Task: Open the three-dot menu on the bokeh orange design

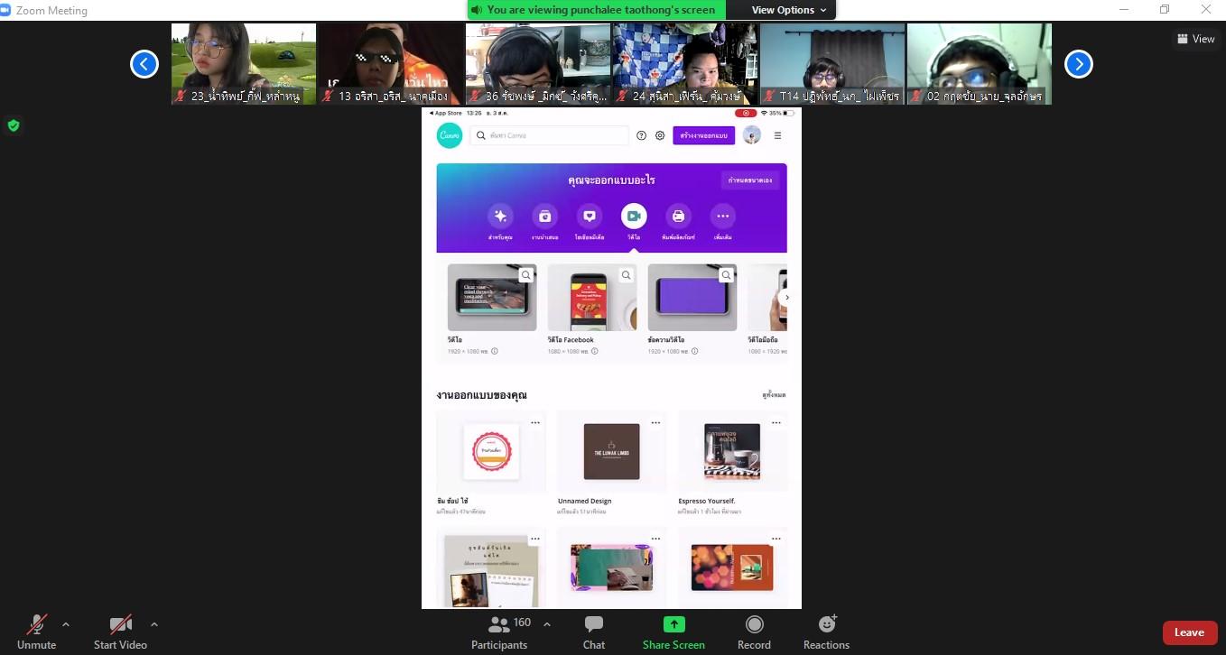Action: [x=776, y=539]
